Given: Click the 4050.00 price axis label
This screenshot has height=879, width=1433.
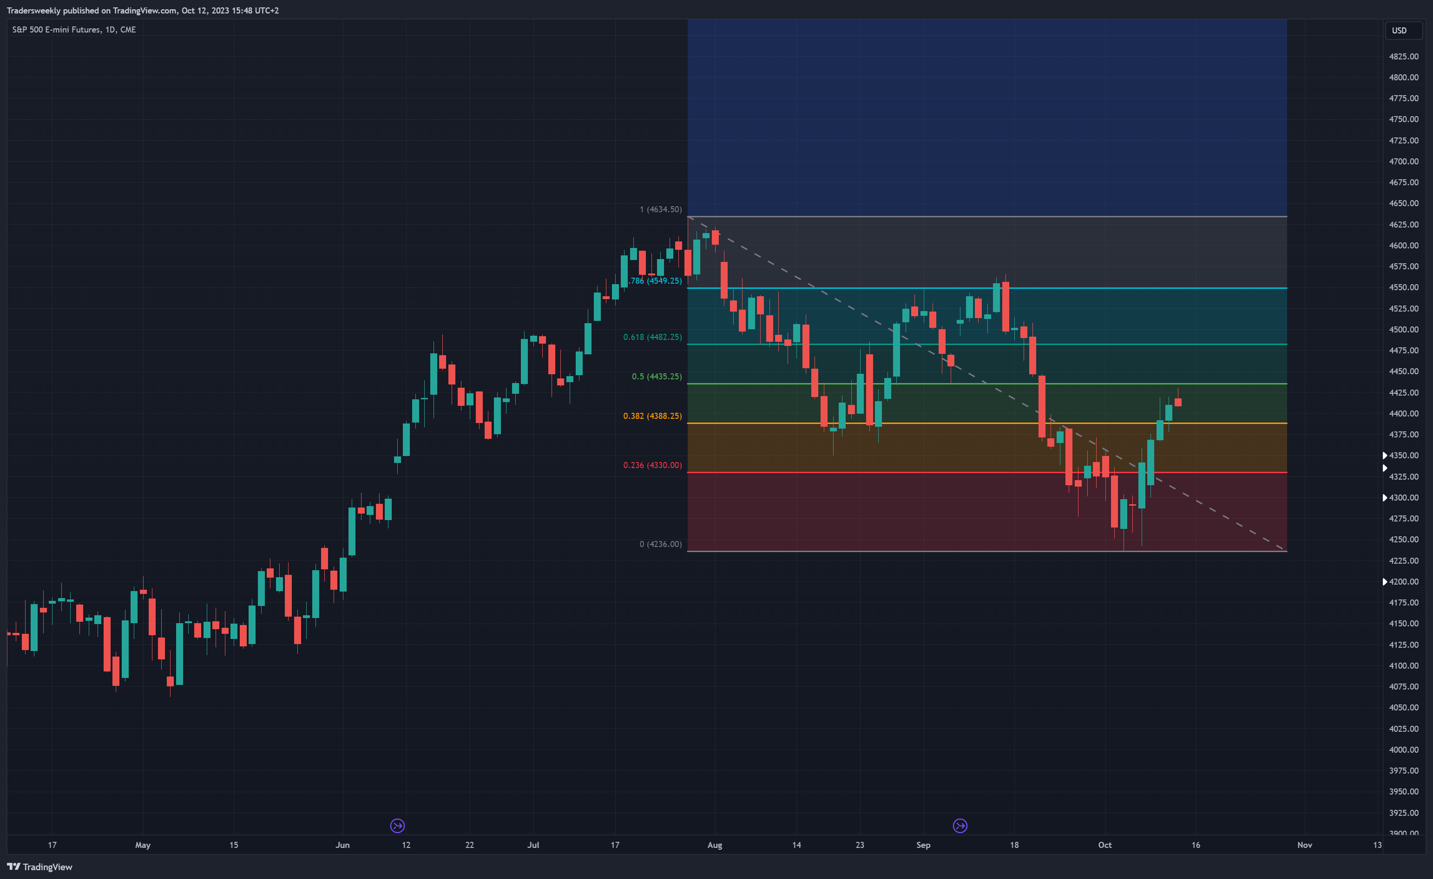Looking at the screenshot, I should click(1404, 708).
